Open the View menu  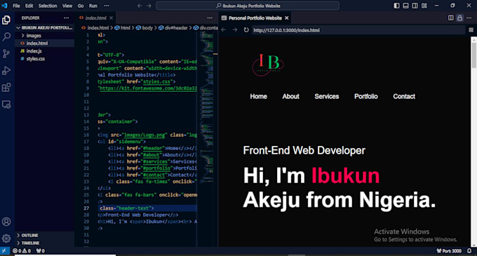(67, 6)
